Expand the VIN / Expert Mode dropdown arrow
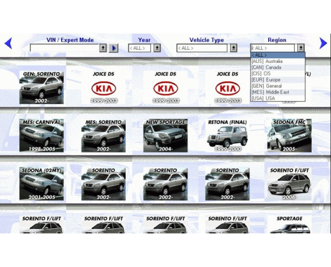331x267 pixels. [x=103, y=48]
